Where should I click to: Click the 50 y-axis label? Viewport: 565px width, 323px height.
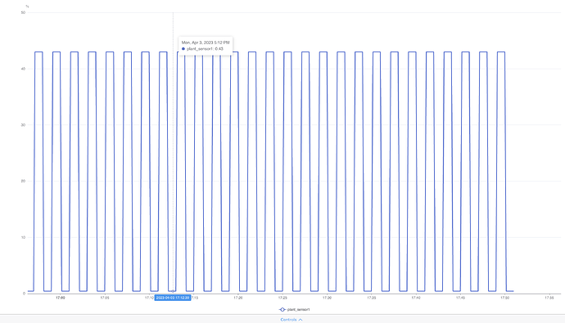tap(23, 12)
